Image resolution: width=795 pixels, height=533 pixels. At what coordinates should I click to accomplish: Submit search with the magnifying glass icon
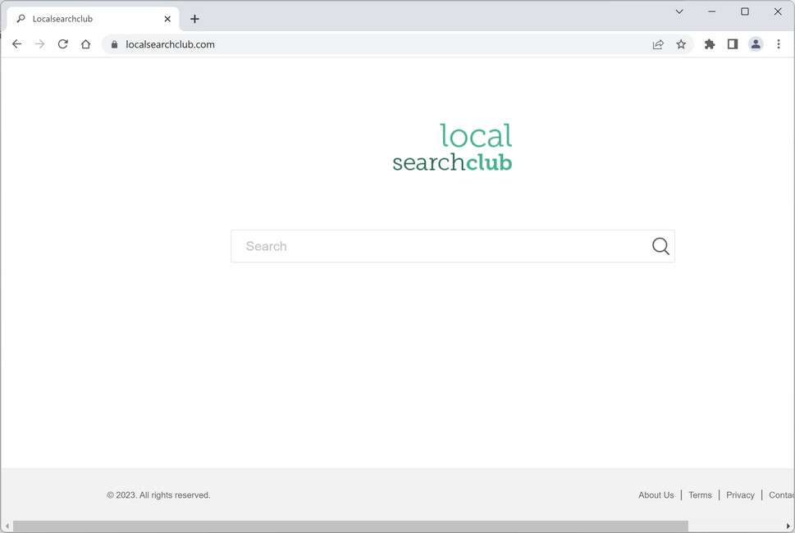click(x=660, y=245)
